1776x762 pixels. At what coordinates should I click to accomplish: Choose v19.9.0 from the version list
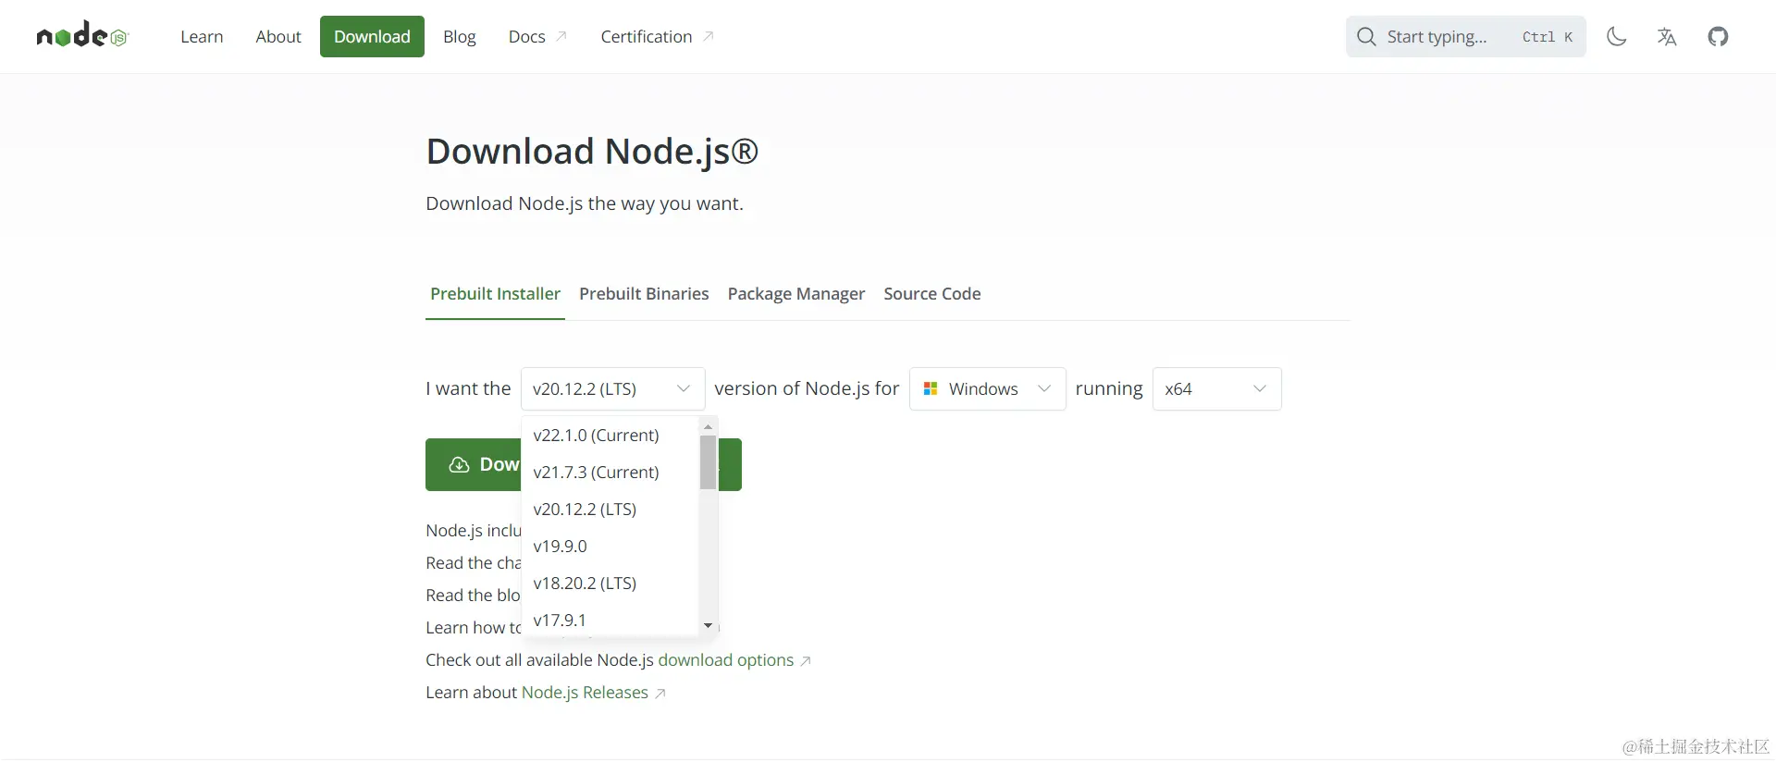point(610,547)
